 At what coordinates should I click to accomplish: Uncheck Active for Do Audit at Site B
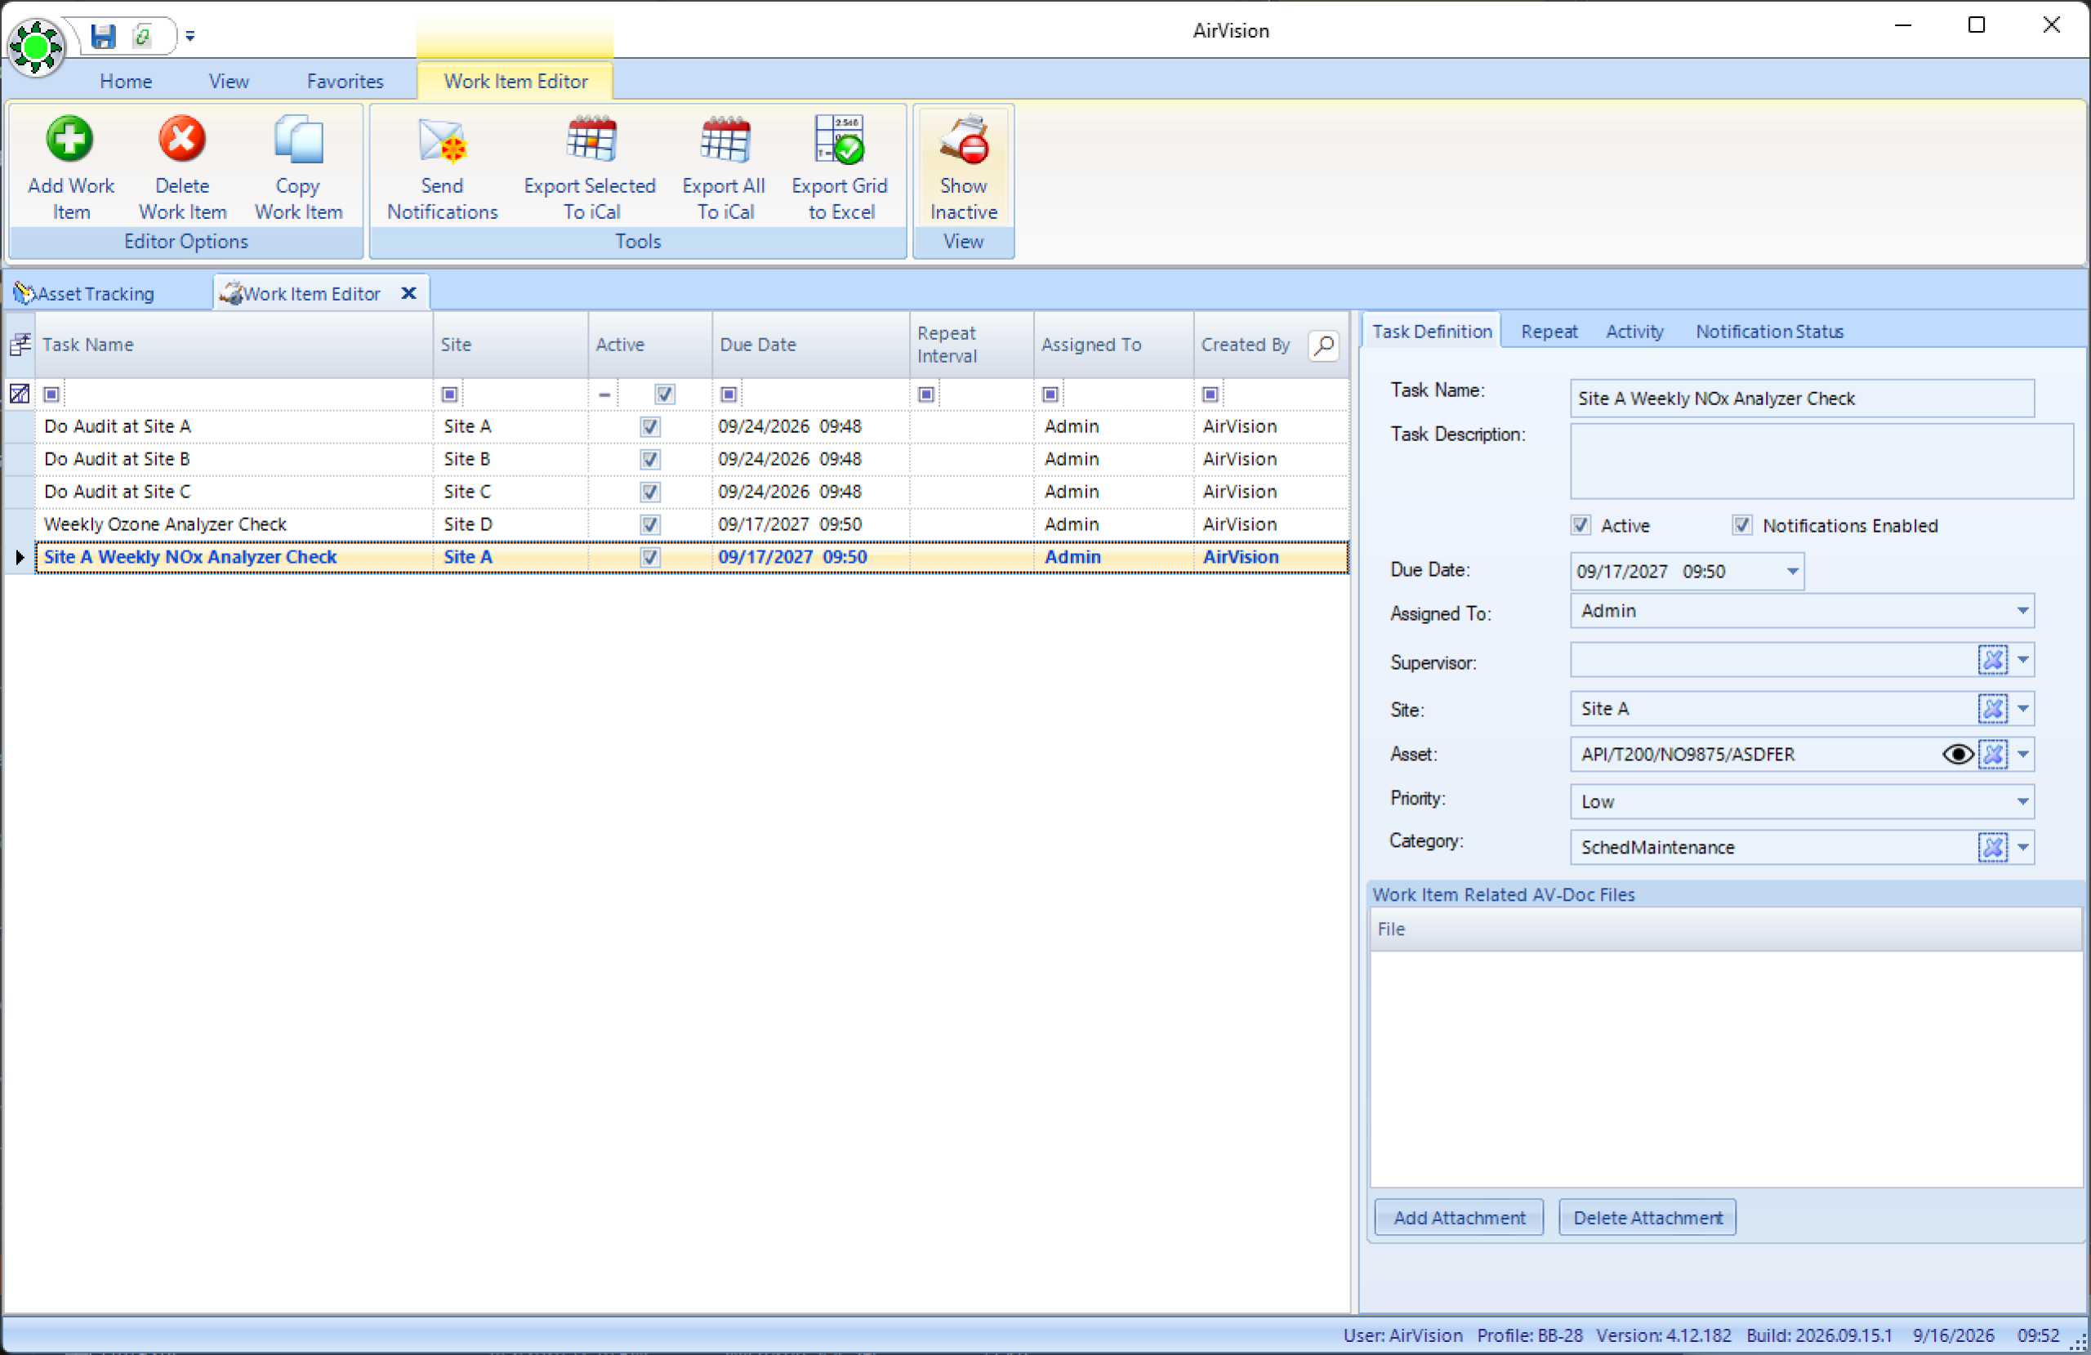click(x=650, y=460)
